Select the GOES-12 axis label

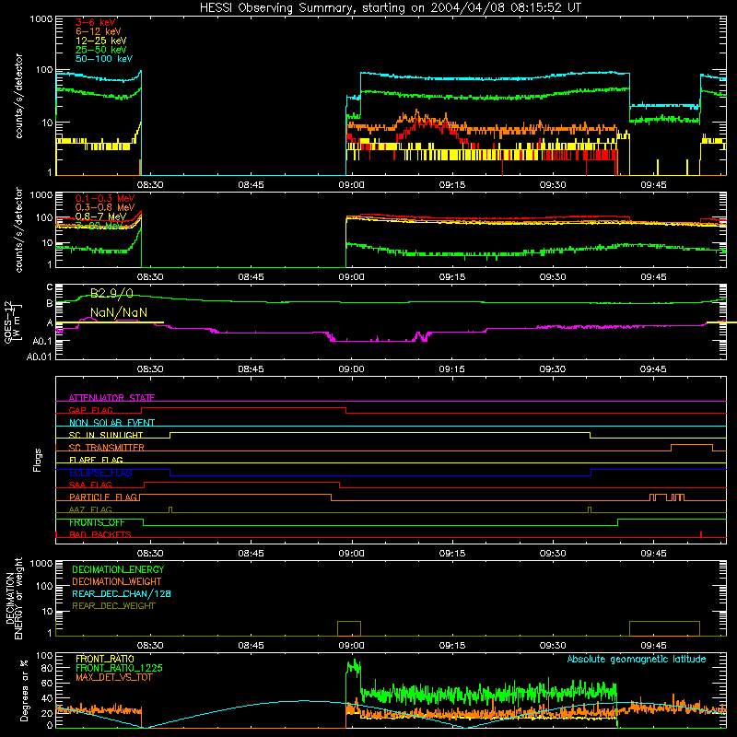[13, 322]
